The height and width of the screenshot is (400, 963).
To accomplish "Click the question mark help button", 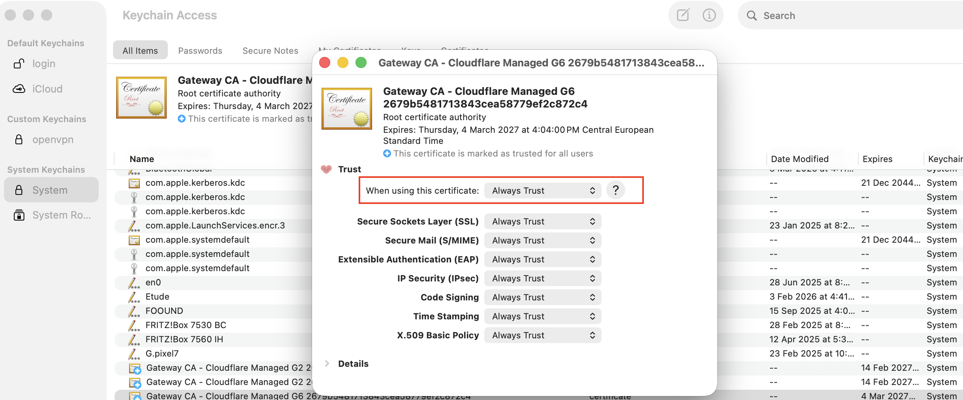I will (x=615, y=190).
